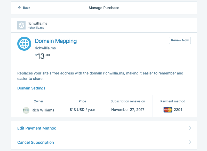Click the gray site globe icon
This screenshot has width=207, height=151.
(x=21, y=25)
